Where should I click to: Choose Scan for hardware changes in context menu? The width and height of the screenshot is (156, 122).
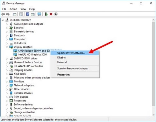coord(75,68)
